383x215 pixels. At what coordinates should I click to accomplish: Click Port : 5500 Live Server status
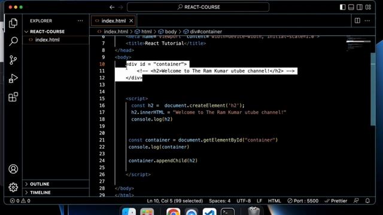[x=303, y=201]
